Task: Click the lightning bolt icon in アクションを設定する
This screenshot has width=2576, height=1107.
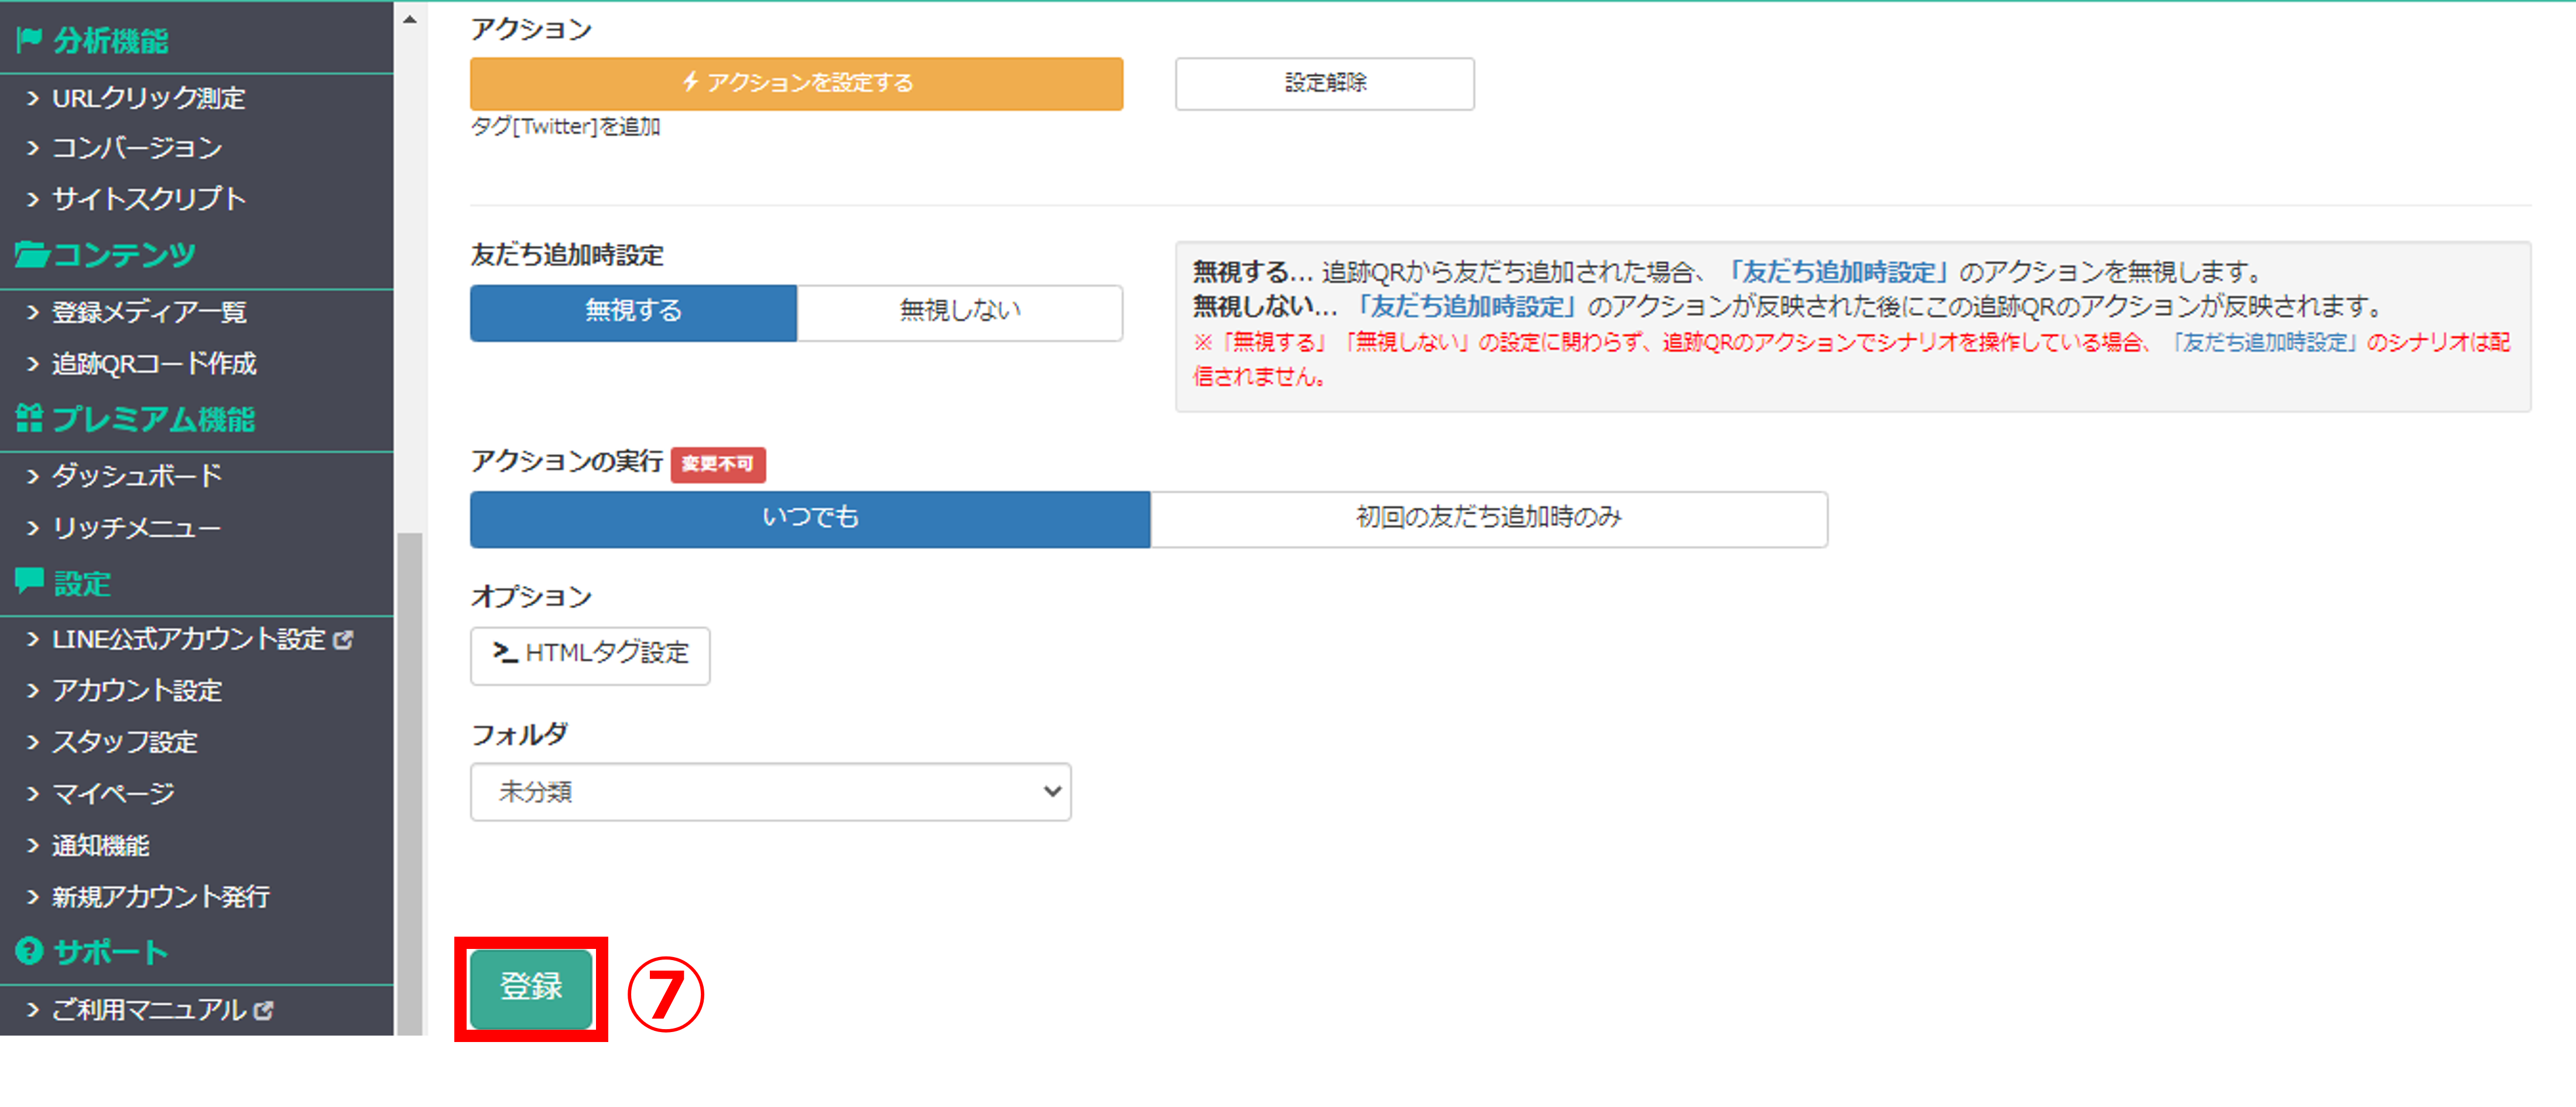Action: click(x=690, y=82)
